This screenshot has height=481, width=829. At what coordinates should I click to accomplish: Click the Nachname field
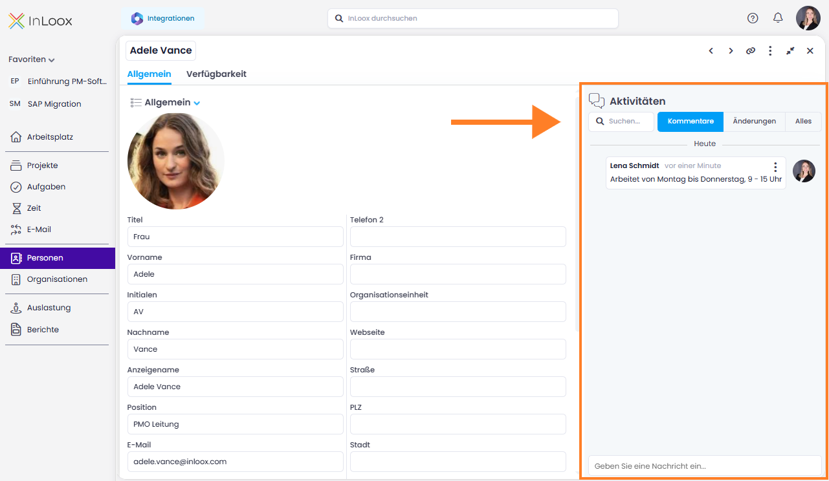(x=236, y=349)
